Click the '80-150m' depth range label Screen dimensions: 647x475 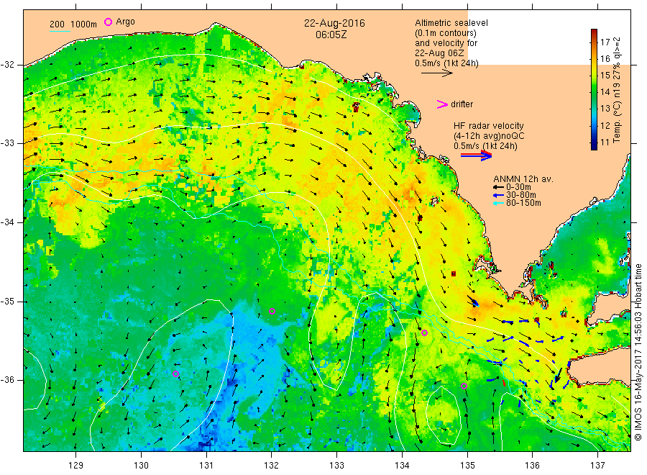(523, 203)
